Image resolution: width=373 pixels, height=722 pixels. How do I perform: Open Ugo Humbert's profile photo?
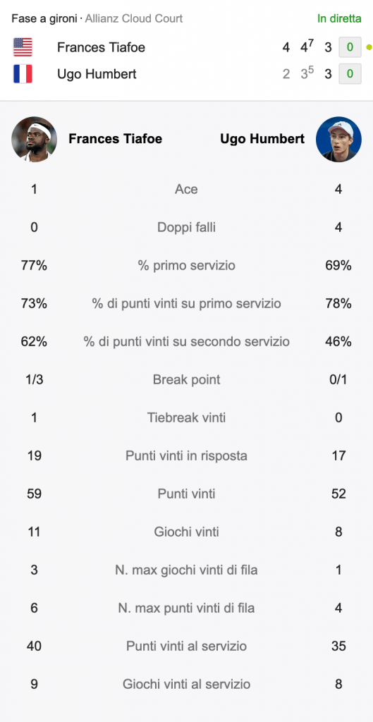point(338,139)
